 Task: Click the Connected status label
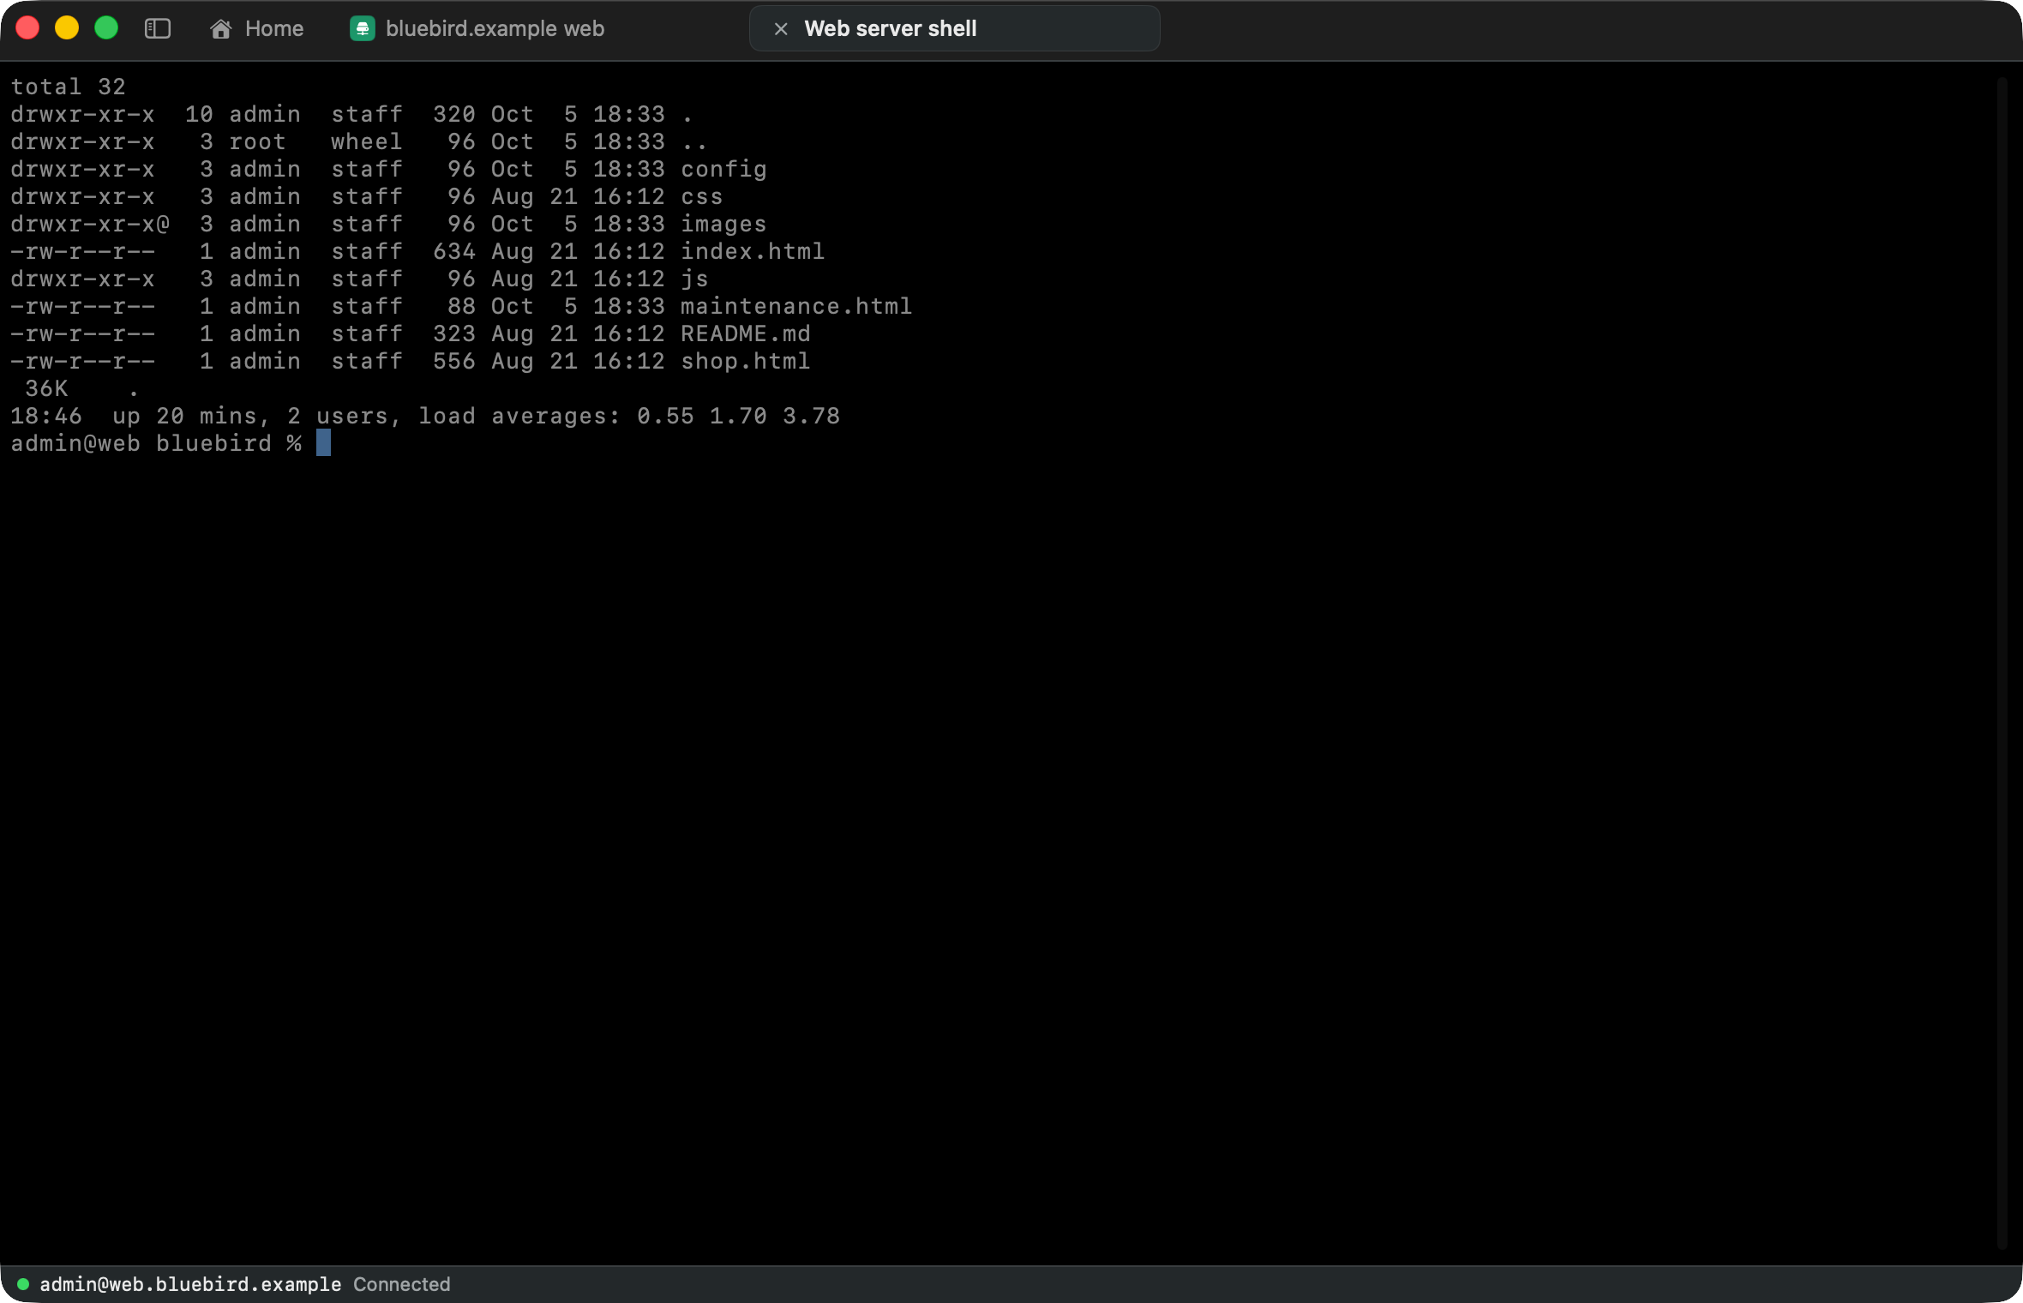402,1283
